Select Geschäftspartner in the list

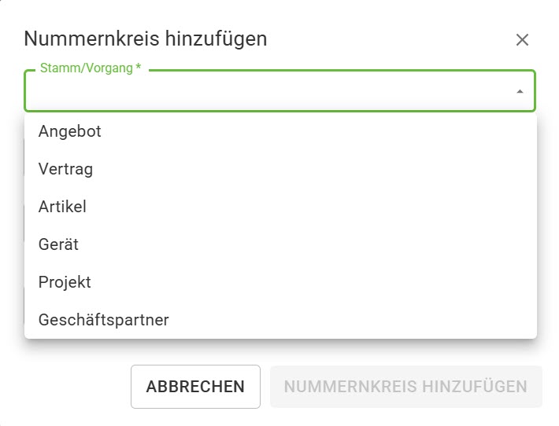click(103, 320)
